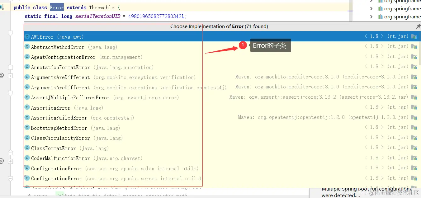421x198 pixels.
Task: Click Maven: org.assertj:assertj-core:3.13.2 location text
Action: pos(319,97)
